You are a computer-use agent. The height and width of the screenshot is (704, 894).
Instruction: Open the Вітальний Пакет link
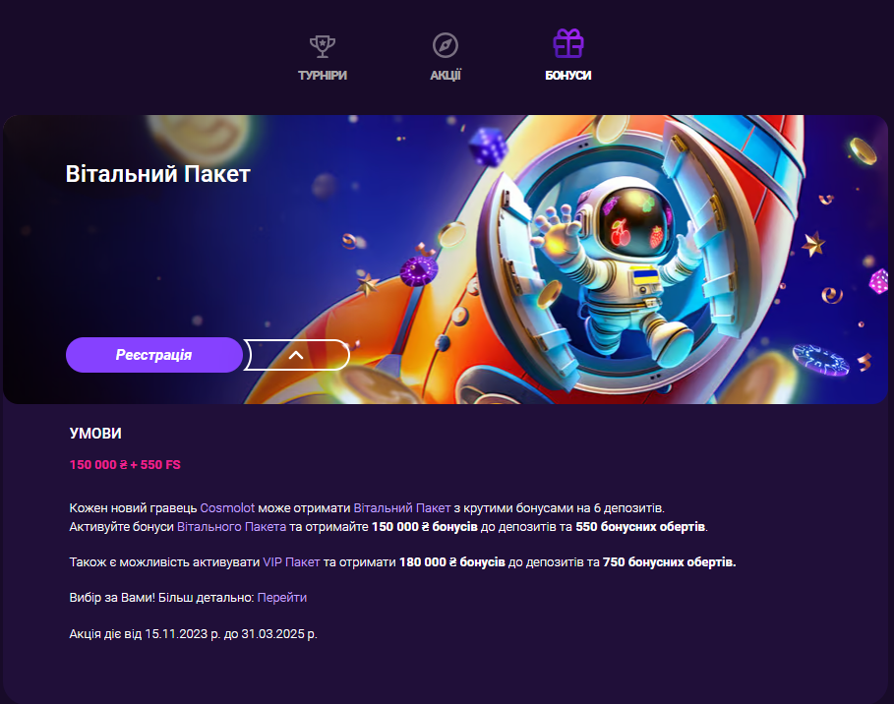[x=402, y=508]
